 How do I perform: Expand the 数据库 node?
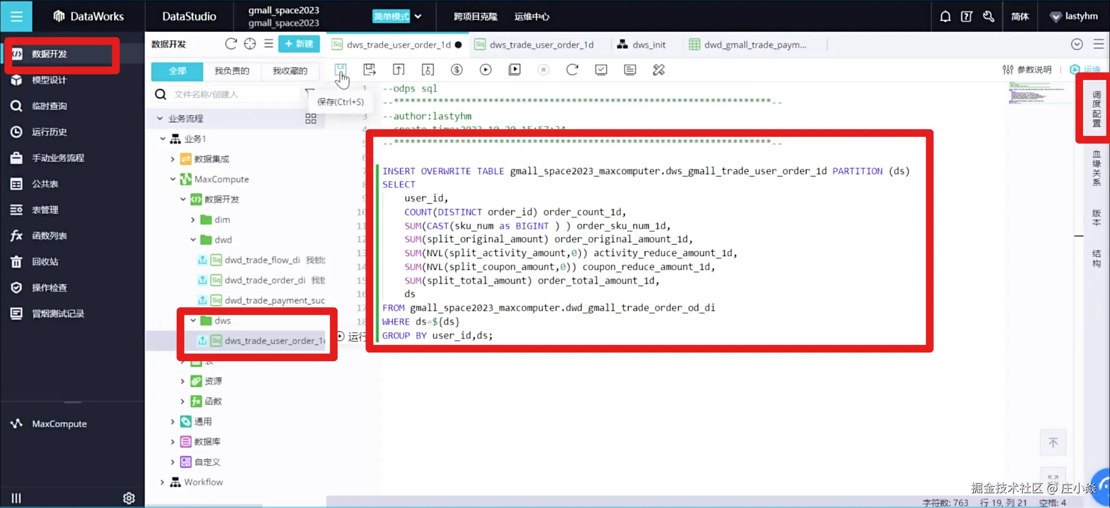click(173, 442)
